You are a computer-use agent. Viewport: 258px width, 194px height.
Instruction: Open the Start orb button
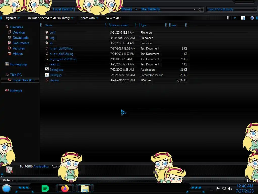coord(7,188)
